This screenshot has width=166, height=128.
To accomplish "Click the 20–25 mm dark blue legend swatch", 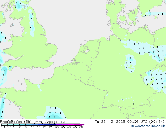I will [x=47, y=125].
